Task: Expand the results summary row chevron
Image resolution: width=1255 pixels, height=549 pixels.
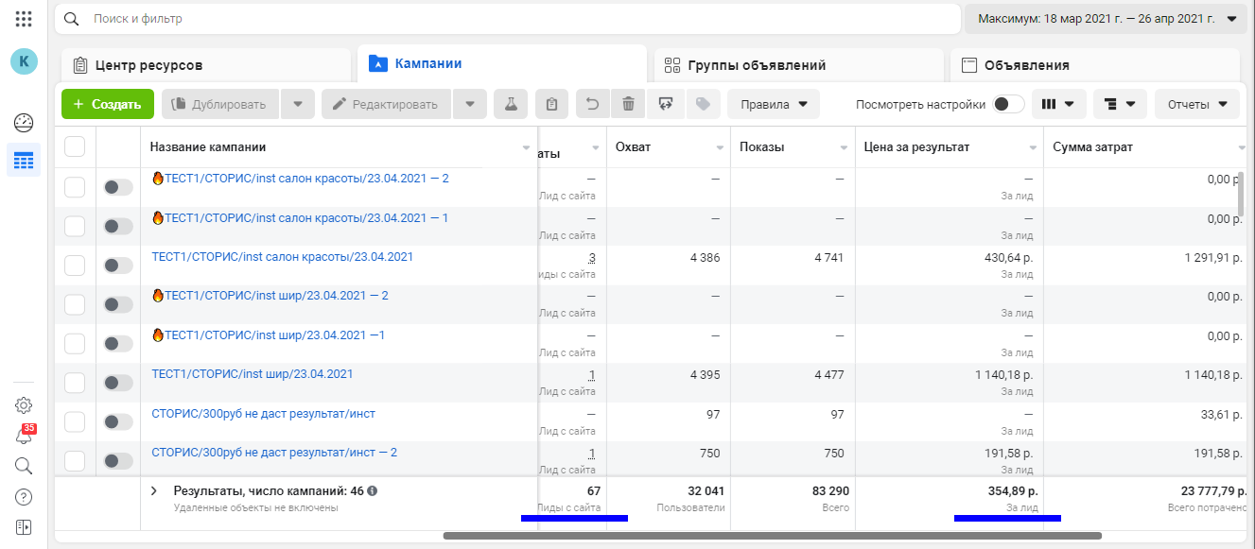Action: coord(154,490)
